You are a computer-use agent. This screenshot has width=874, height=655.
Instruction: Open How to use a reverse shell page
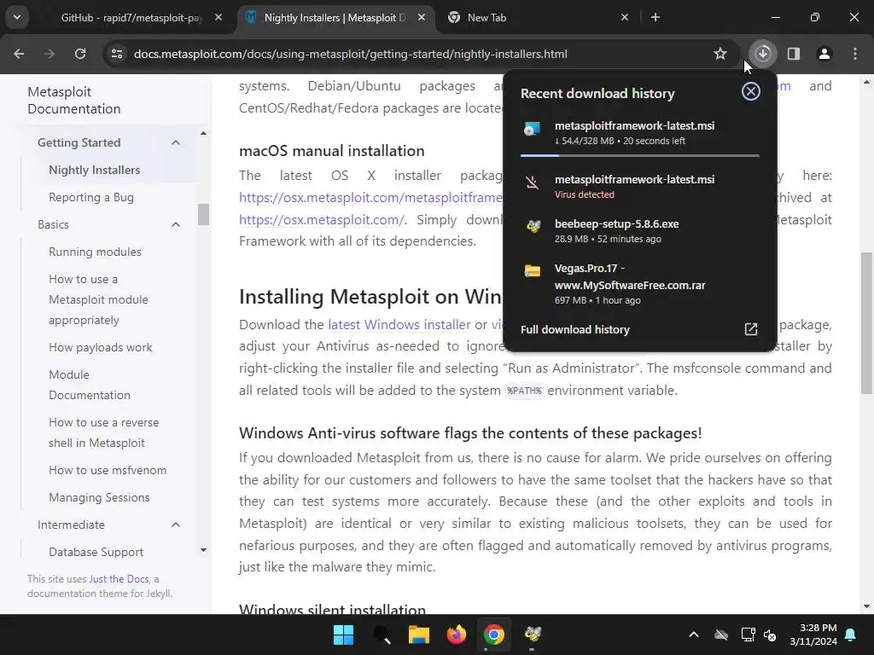pyautogui.click(x=103, y=432)
